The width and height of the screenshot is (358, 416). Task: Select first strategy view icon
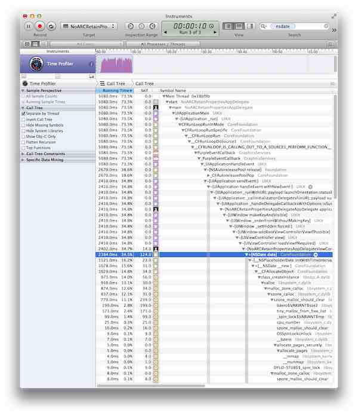tap(27, 44)
